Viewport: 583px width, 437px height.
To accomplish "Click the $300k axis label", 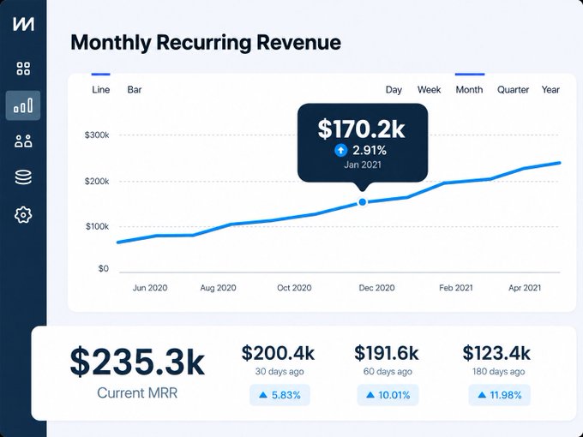I will 97,135.
